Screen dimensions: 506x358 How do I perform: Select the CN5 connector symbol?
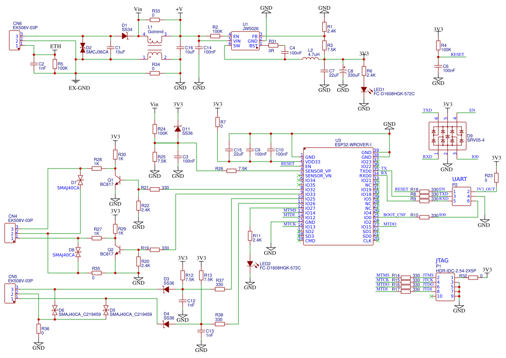(10, 294)
